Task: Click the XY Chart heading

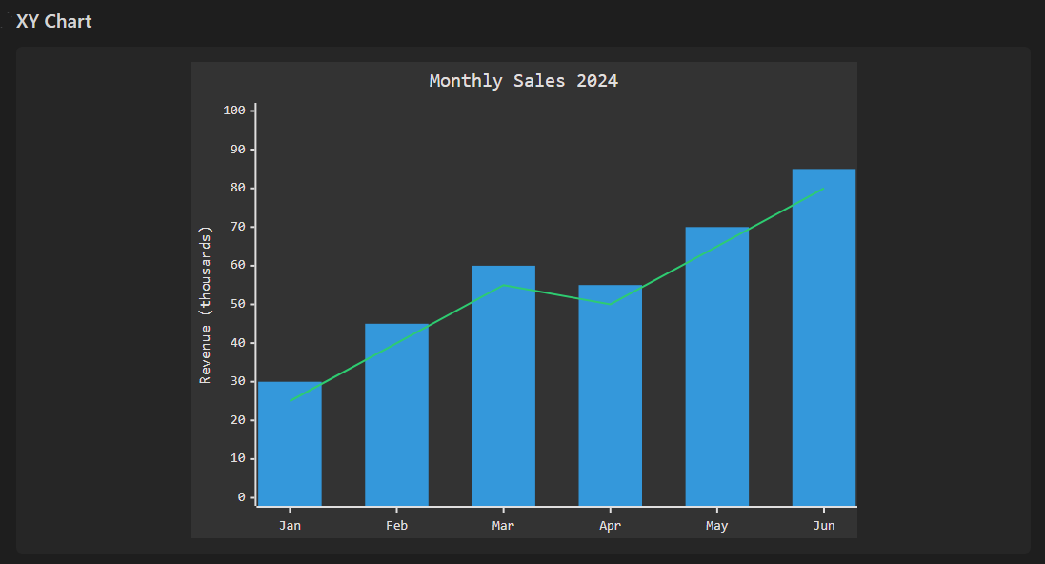Action: [53, 21]
